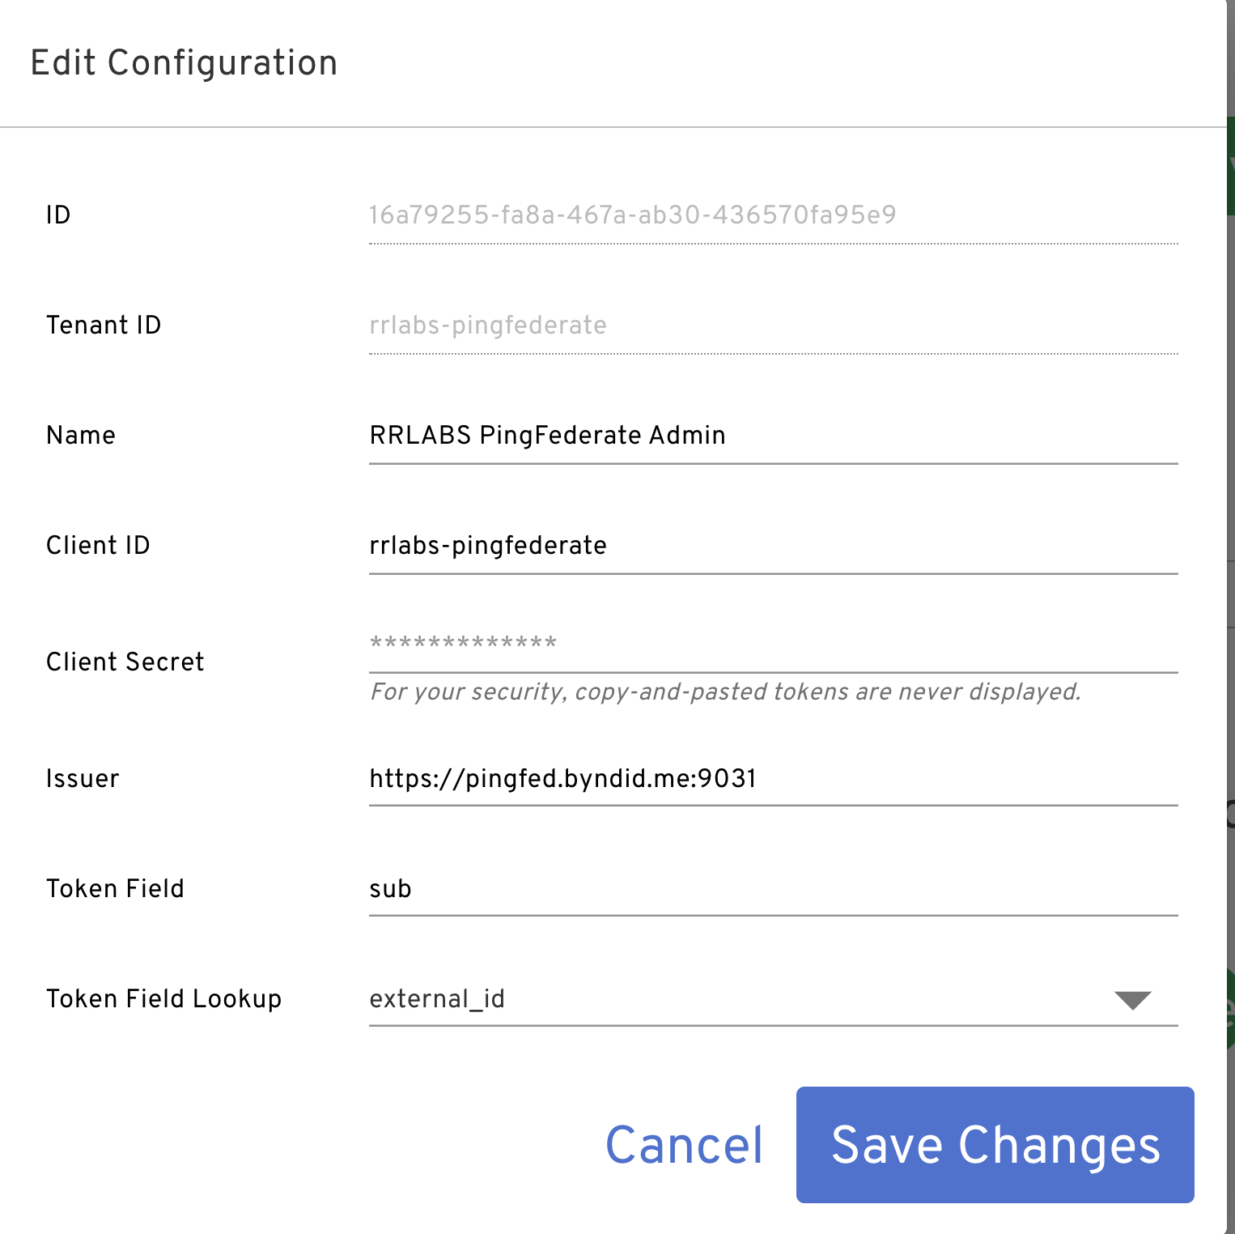
Task: Click the ID label text
Action: (x=58, y=215)
